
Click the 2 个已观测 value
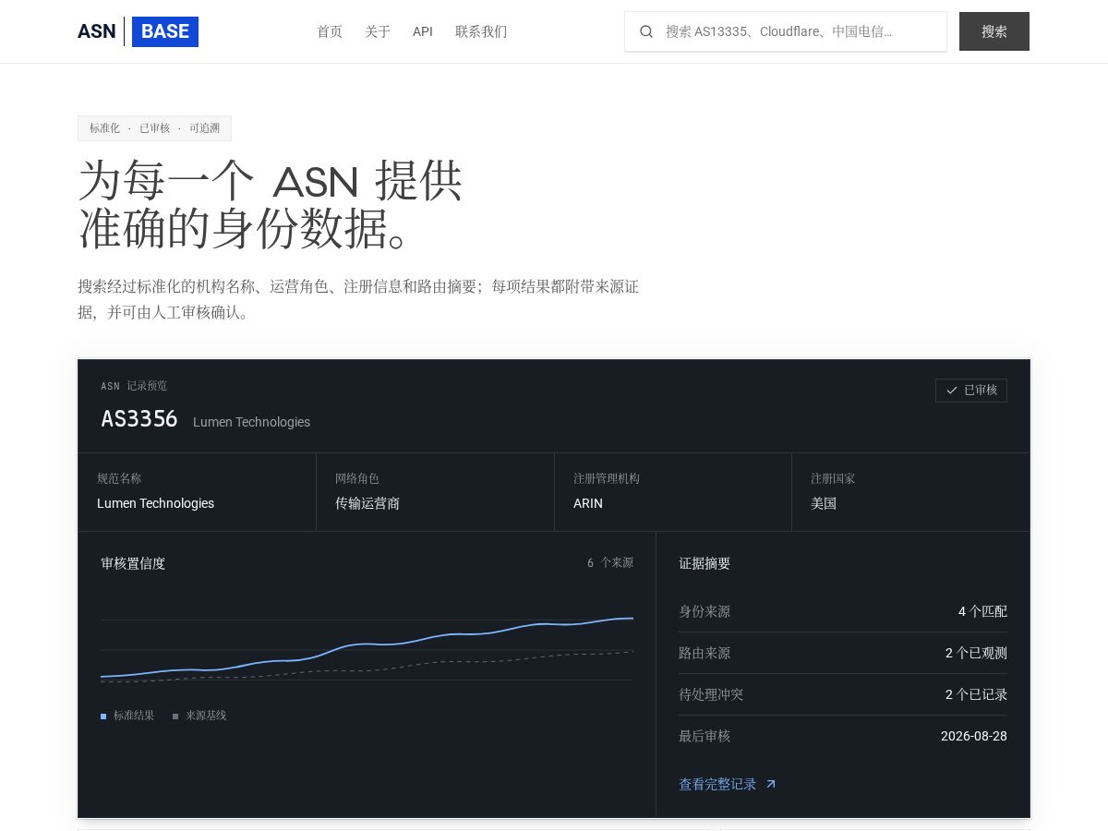[976, 653]
